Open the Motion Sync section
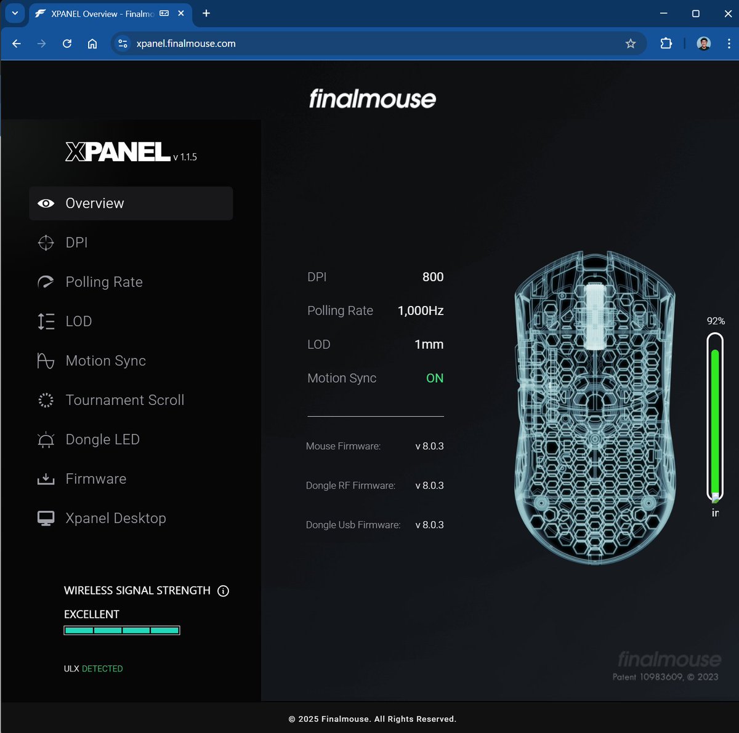 click(x=131, y=361)
